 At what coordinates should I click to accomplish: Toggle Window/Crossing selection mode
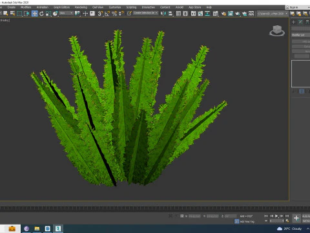(26, 14)
